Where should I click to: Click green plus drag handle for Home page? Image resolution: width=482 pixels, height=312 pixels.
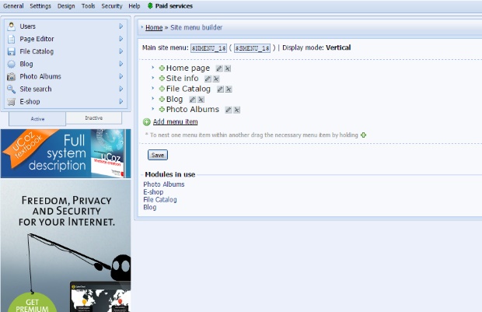162,68
